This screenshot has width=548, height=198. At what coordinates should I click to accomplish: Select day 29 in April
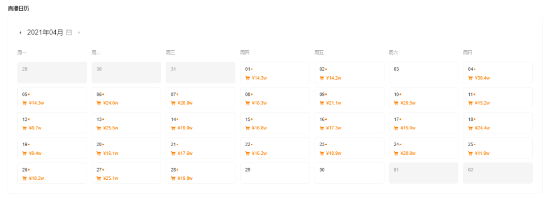[x=275, y=173]
